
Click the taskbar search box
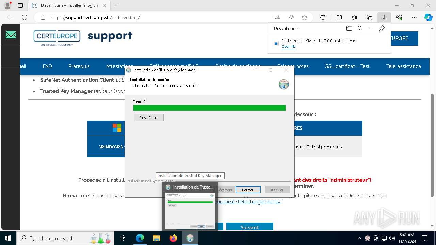pos(65,238)
